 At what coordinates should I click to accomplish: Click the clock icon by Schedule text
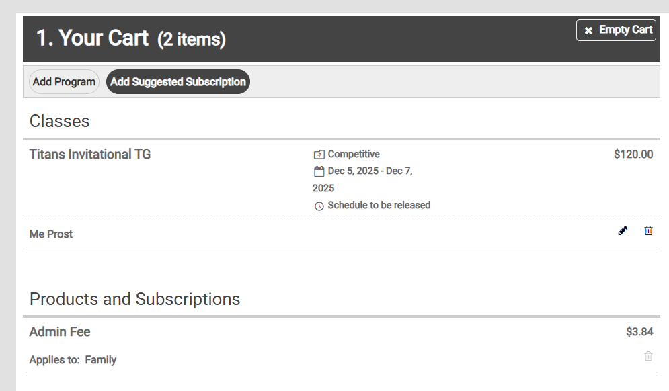319,206
